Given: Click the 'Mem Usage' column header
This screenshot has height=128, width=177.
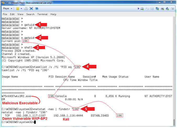Looking at the screenshot, I should coord(109,77).
